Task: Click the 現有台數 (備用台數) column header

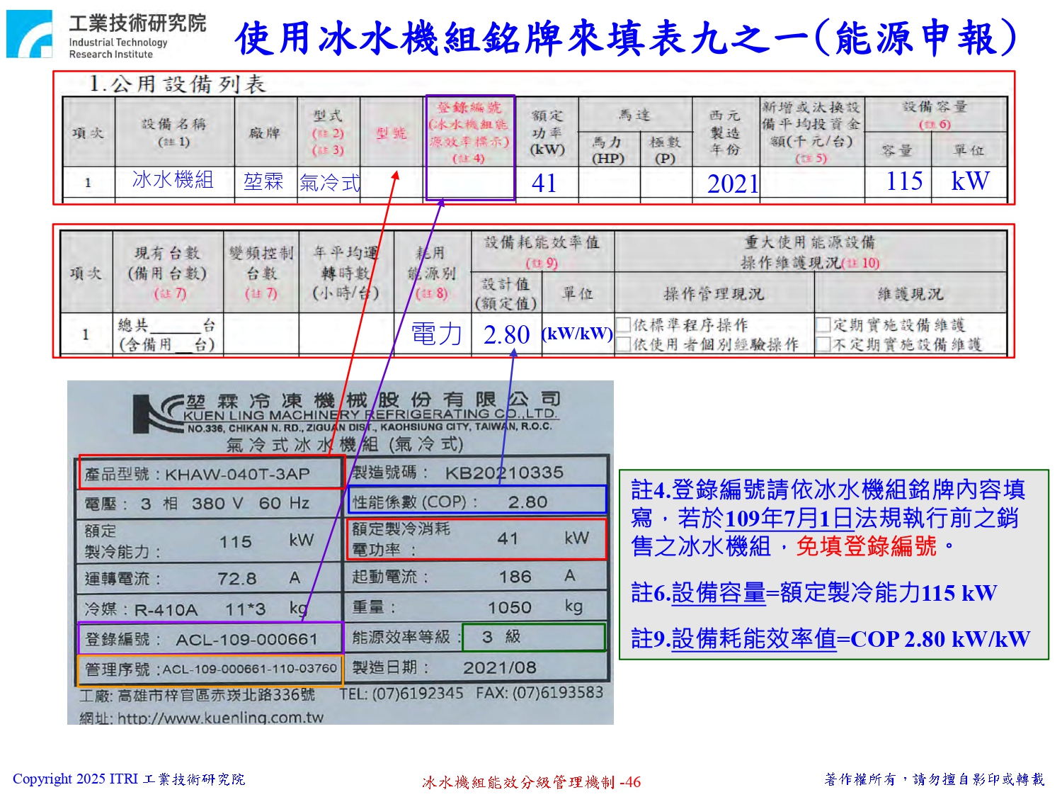Action: pyautogui.click(x=168, y=272)
